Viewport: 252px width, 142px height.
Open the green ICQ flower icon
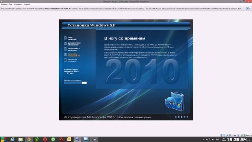point(37,139)
